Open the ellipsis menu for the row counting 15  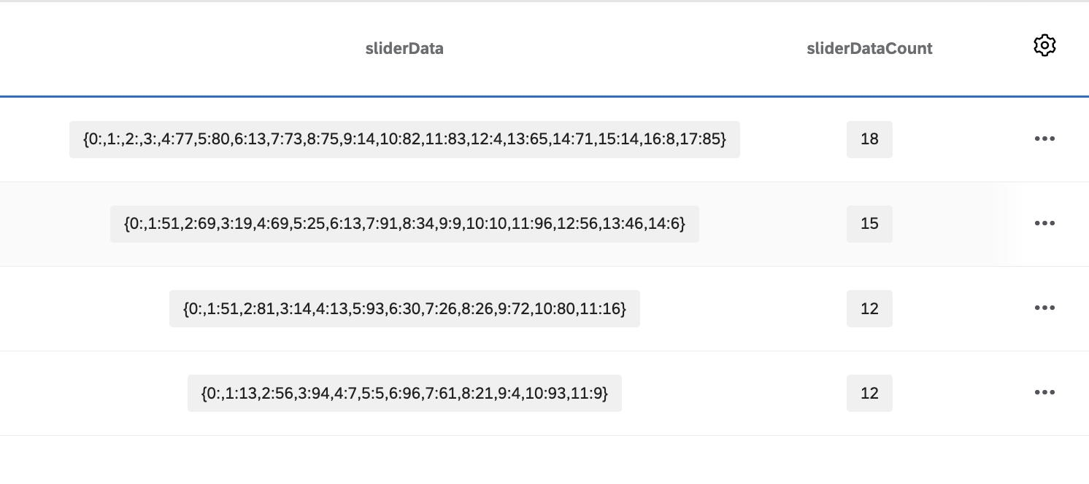(1044, 224)
